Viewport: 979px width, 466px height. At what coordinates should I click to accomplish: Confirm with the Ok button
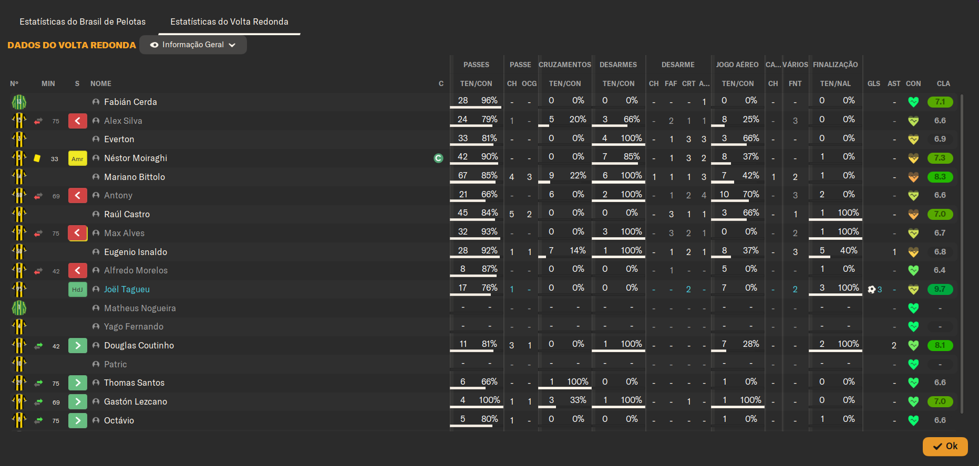click(x=945, y=446)
